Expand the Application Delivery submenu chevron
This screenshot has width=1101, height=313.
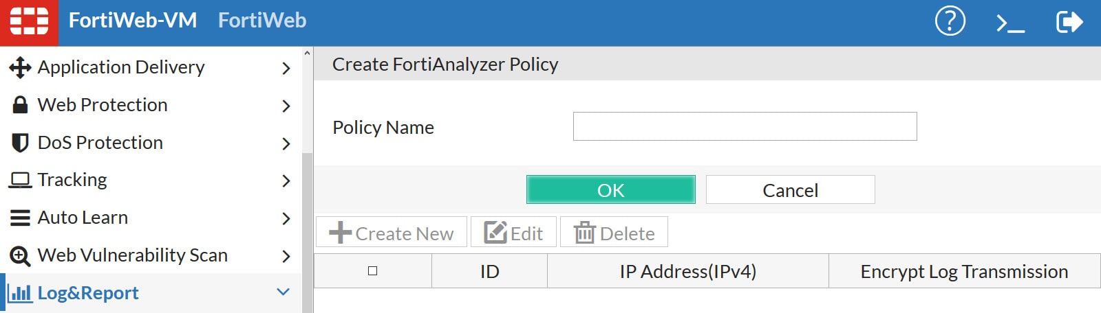pyautogui.click(x=286, y=68)
